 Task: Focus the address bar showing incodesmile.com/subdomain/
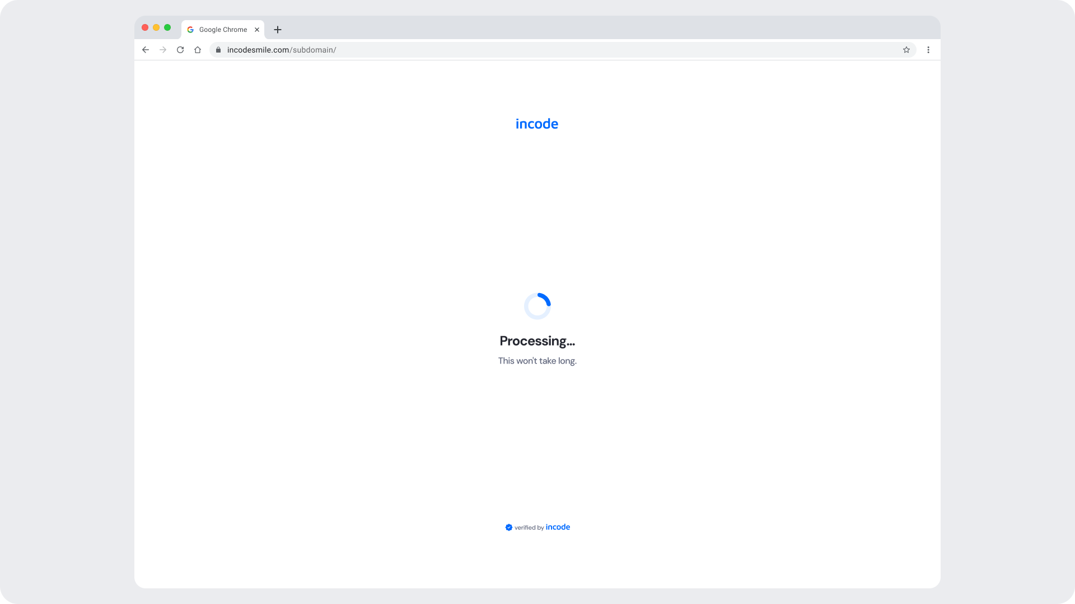click(x=563, y=50)
